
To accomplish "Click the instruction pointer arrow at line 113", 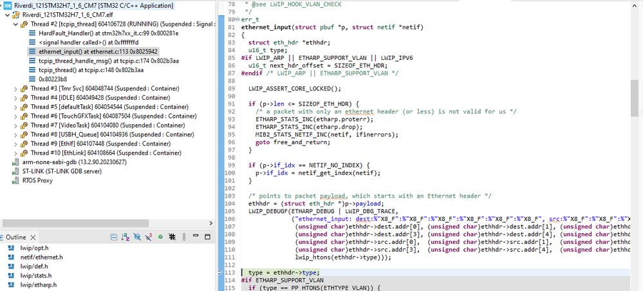I will click(220, 272).
